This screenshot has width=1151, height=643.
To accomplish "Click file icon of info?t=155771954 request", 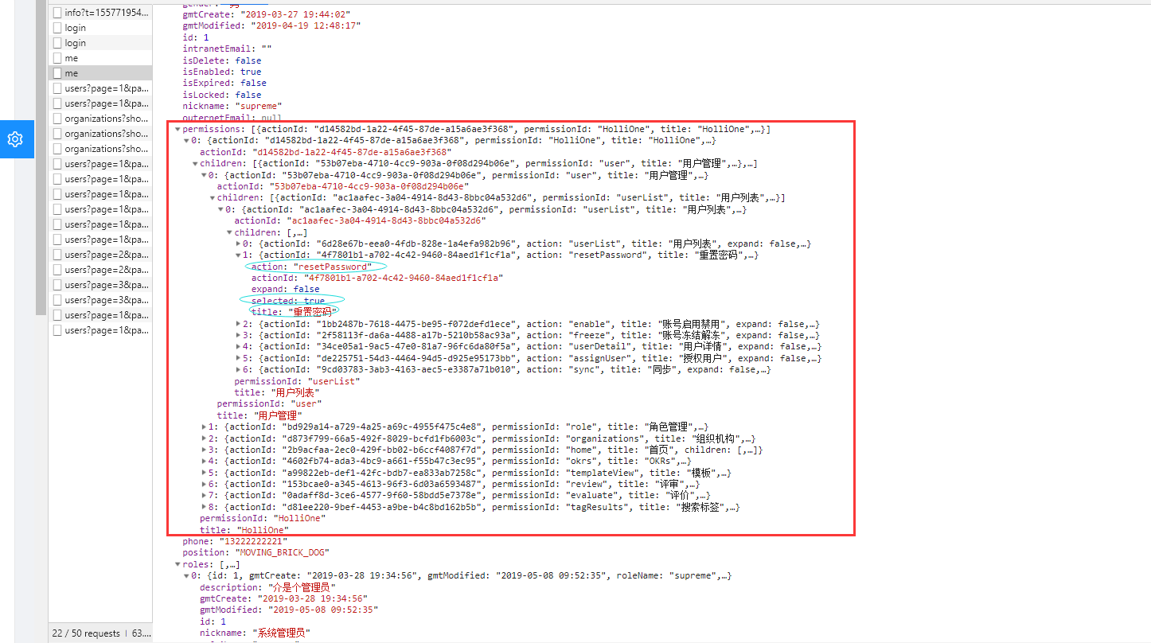I will (x=57, y=13).
